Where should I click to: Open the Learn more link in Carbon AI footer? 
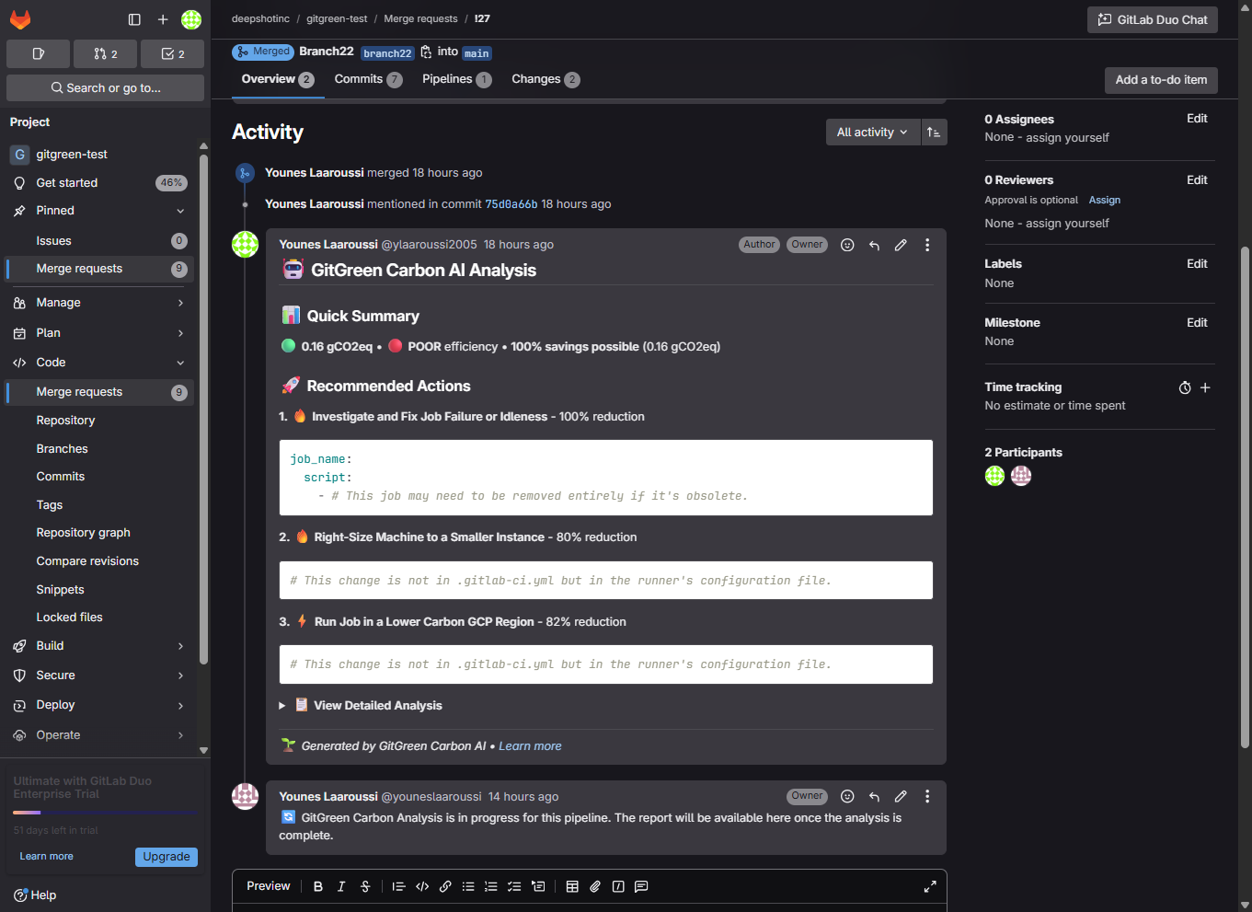[530, 746]
